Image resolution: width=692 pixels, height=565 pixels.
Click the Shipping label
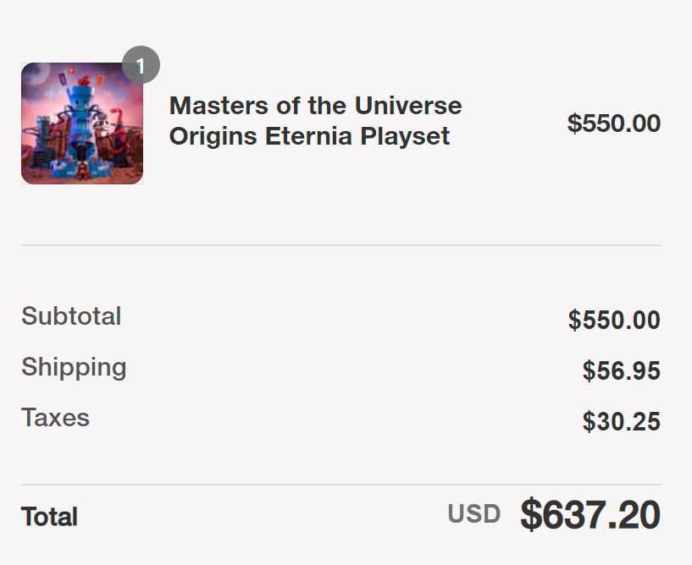tap(74, 368)
